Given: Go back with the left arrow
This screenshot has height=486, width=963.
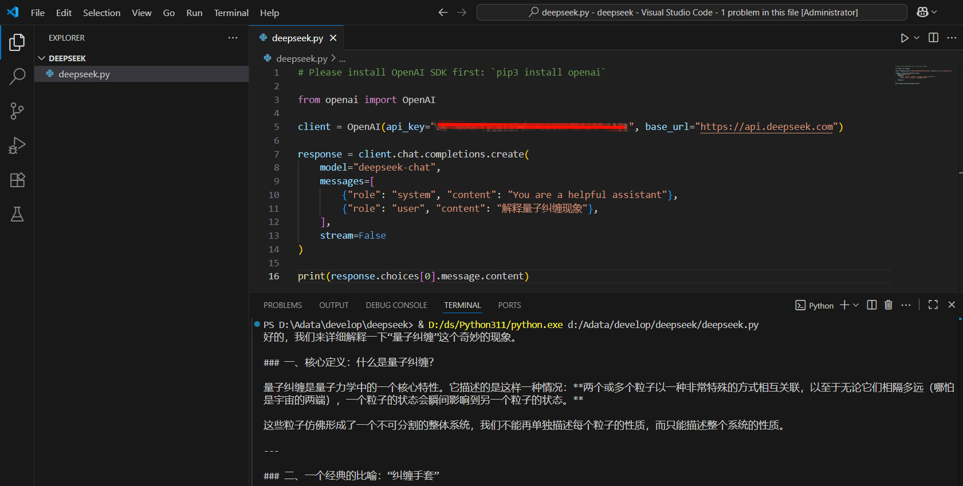Looking at the screenshot, I should click(443, 12).
